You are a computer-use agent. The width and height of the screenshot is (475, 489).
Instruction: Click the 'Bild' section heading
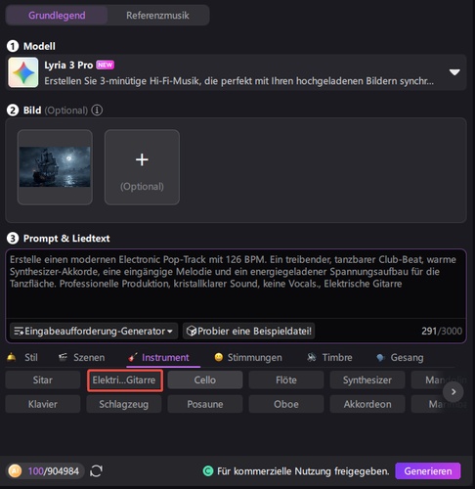[32, 111]
